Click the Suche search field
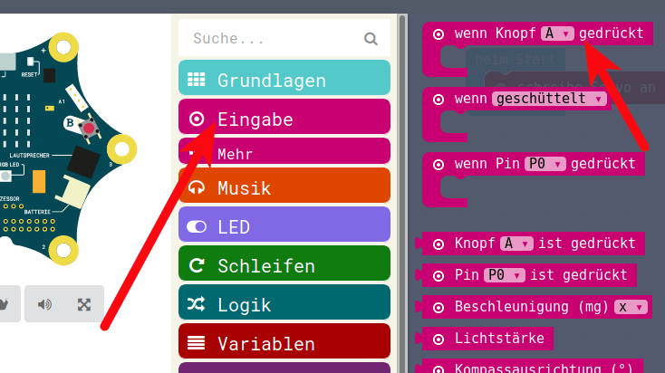The height and width of the screenshot is (373, 665). point(272,39)
